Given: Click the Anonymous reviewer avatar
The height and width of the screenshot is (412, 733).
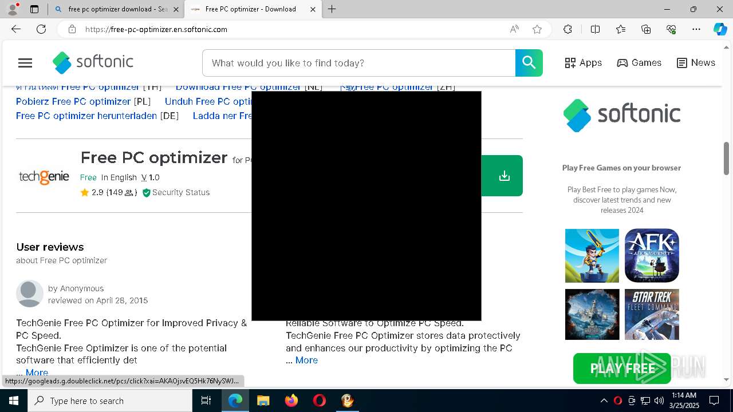Looking at the screenshot, I should pyautogui.click(x=30, y=294).
